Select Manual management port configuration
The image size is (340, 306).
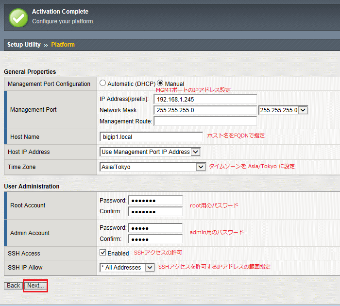click(x=160, y=84)
